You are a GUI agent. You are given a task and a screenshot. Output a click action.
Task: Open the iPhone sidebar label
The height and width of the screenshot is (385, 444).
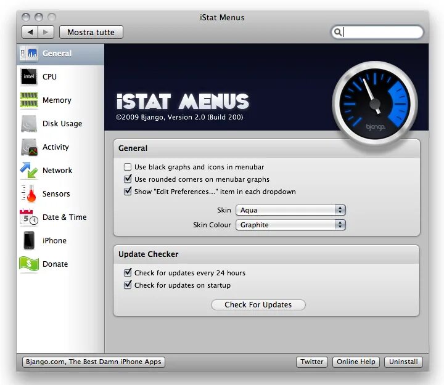point(54,241)
